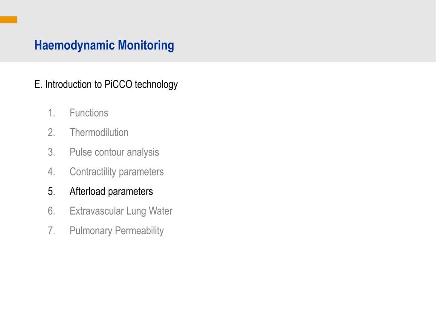The width and height of the screenshot is (436, 327).
Task: Click the highlighted Afterload parameters item
Action: pyautogui.click(x=111, y=192)
